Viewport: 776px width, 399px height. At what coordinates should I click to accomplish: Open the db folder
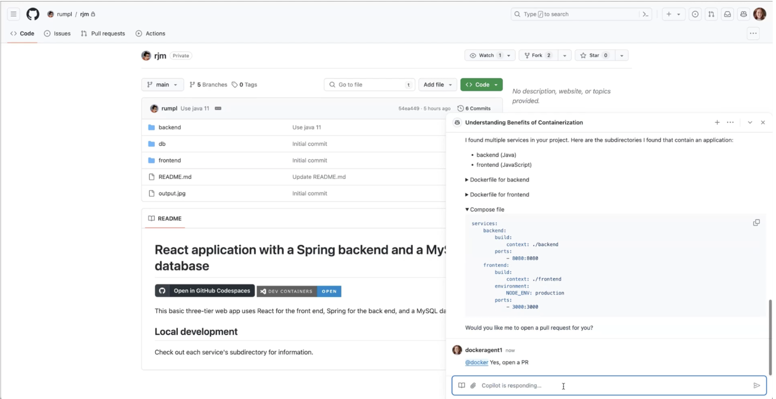point(162,144)
